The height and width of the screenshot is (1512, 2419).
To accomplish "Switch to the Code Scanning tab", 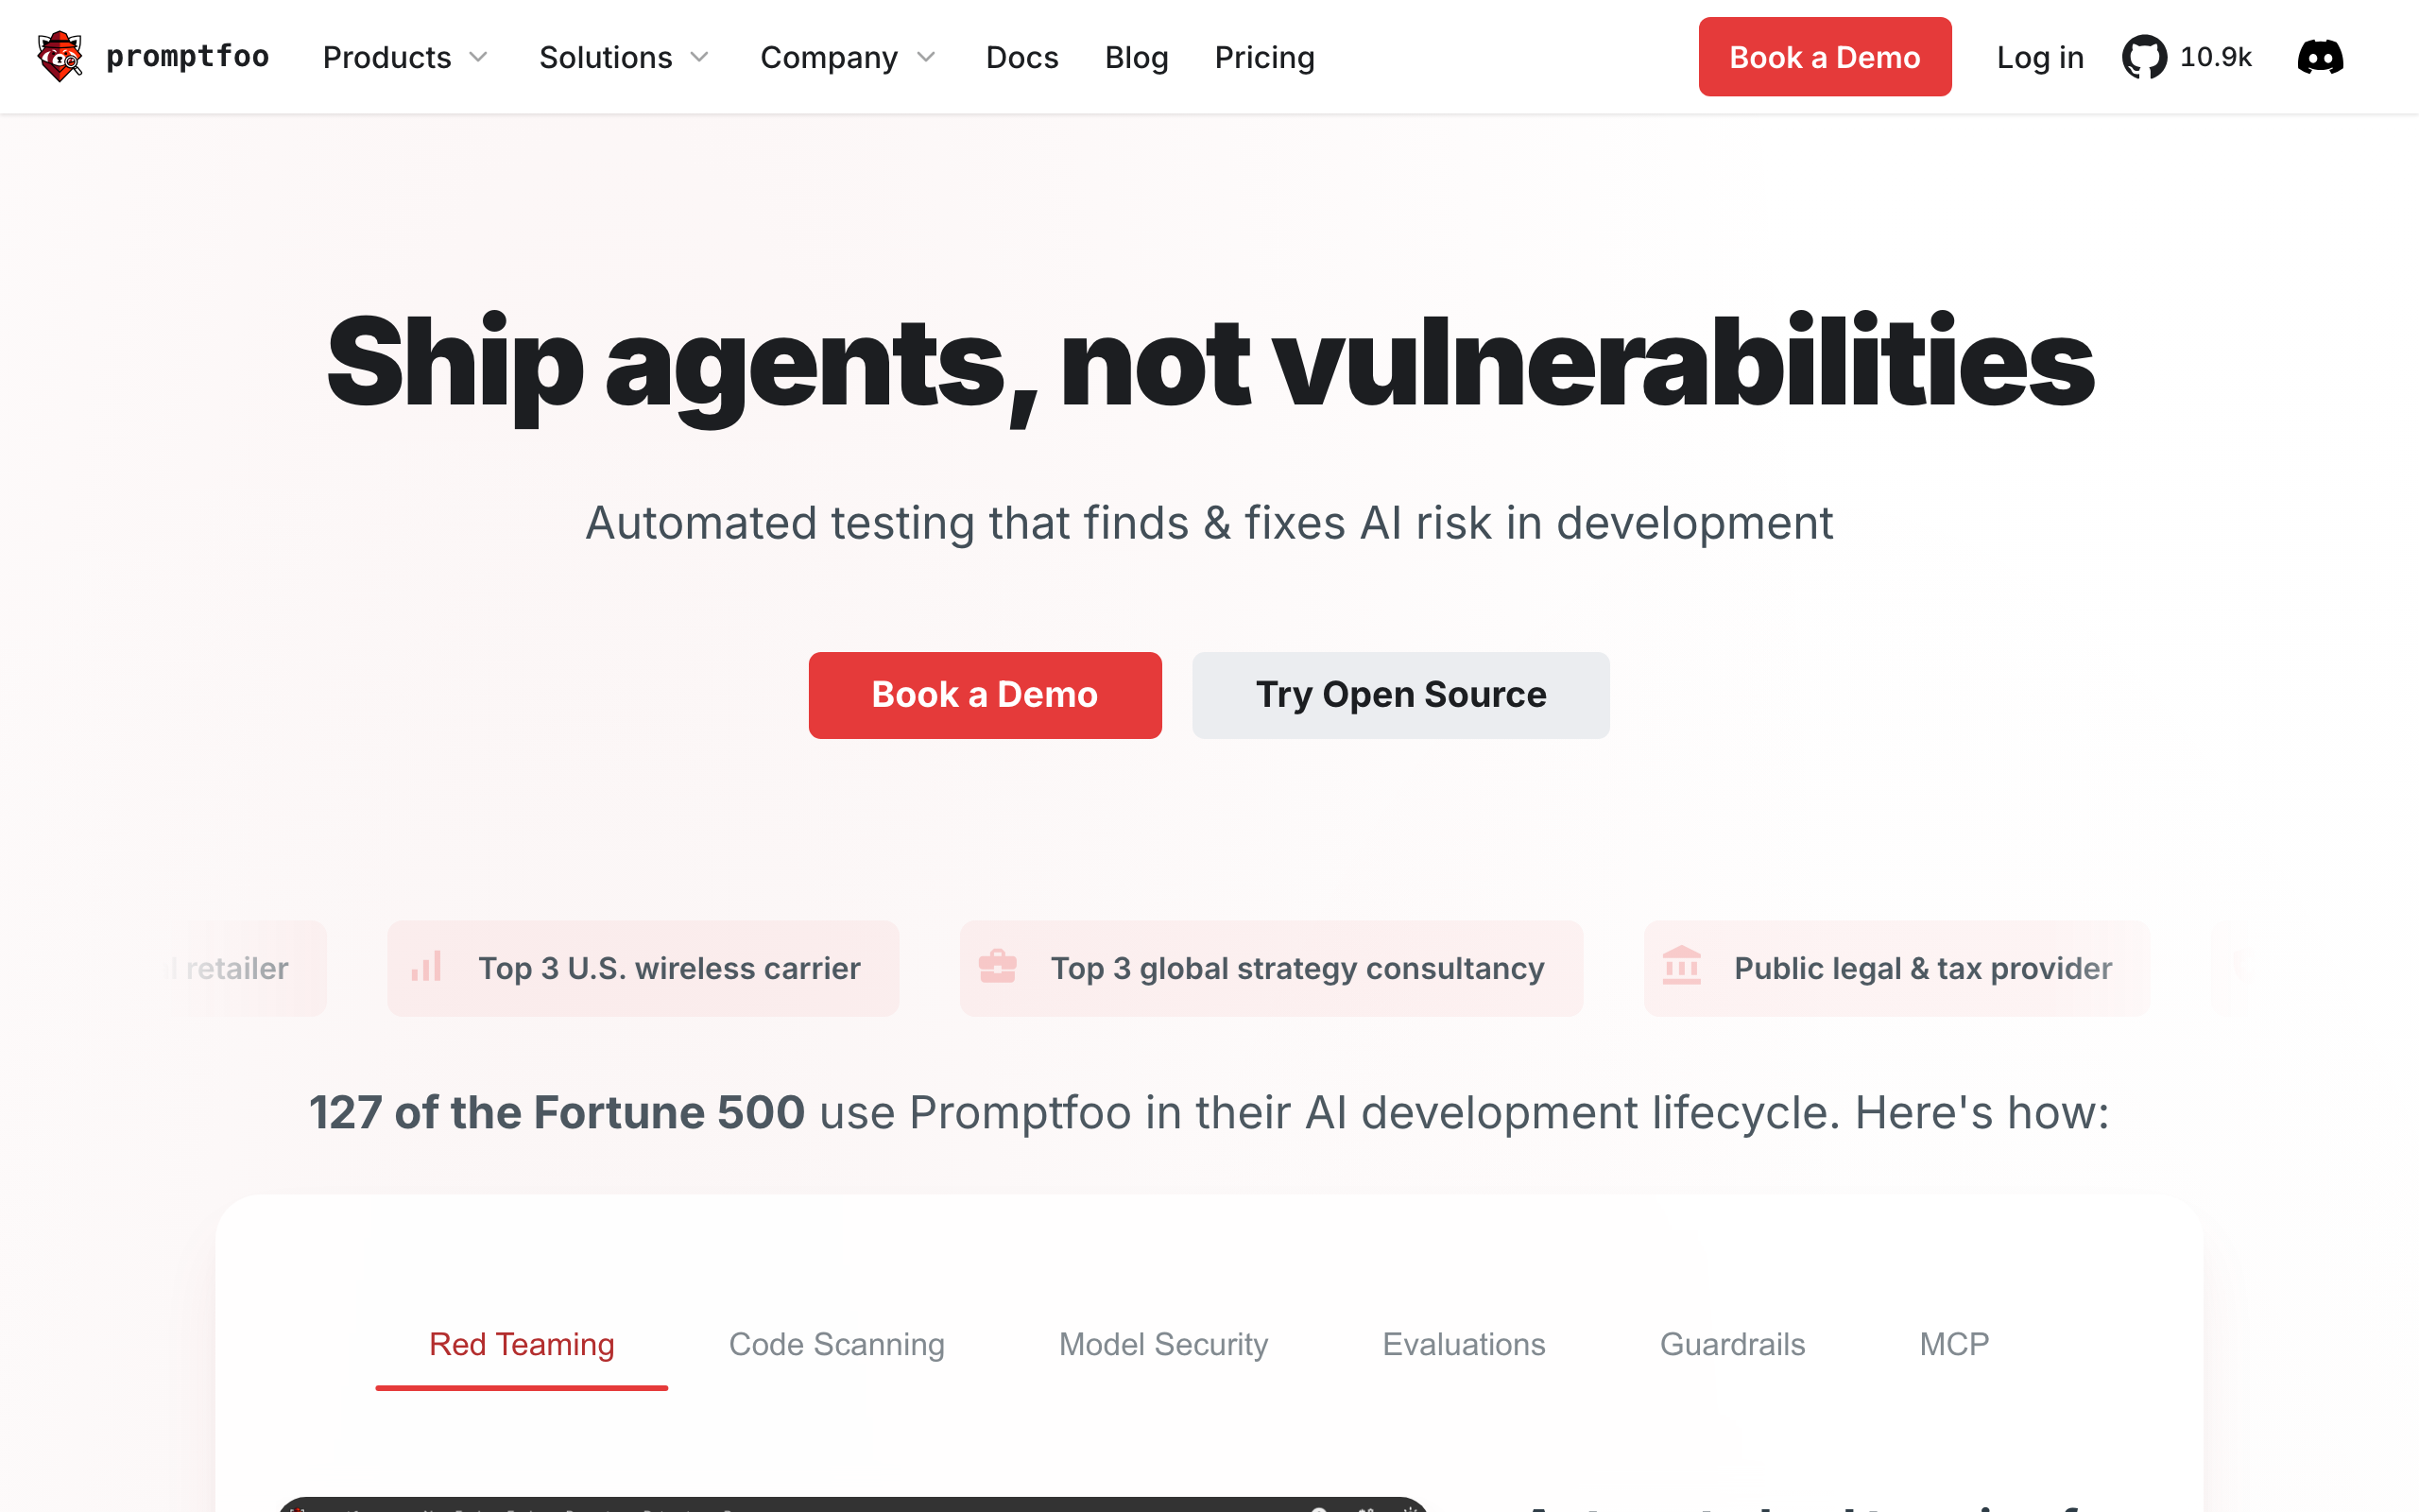I will coord(836,1344).
